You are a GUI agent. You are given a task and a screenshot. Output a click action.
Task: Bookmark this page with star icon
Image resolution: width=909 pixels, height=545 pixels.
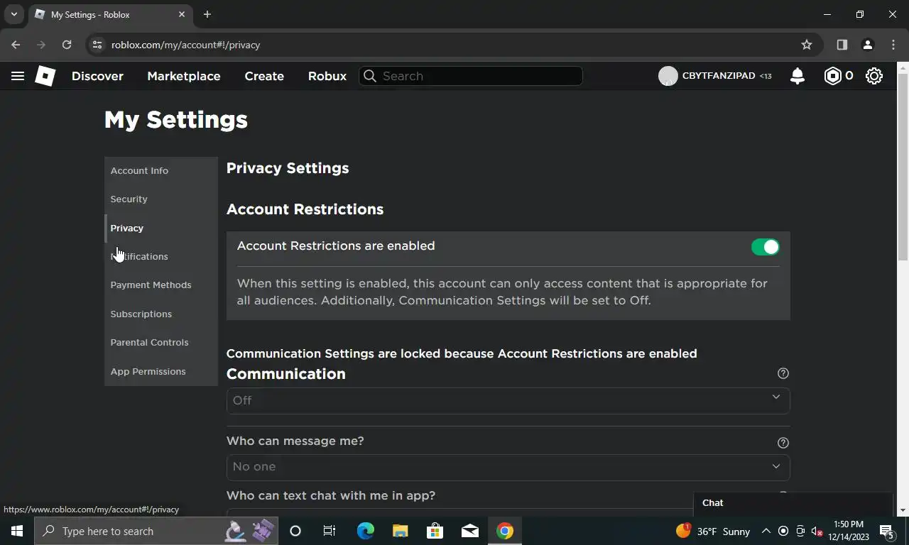[807, 45]
